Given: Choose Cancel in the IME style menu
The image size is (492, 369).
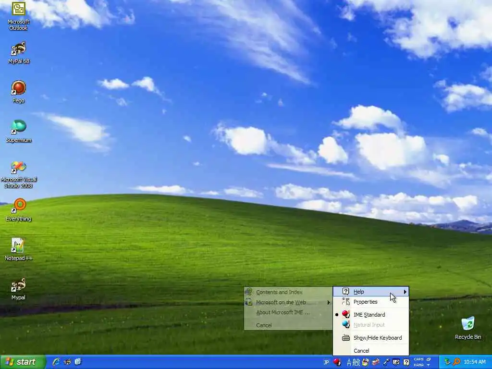Looking at the screenshot, I should pyautogui.click(x=371, y=350).
